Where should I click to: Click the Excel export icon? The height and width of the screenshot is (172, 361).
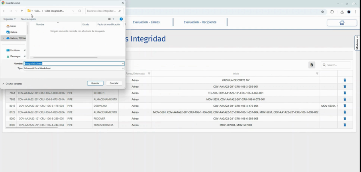click(x=312, y=65)
